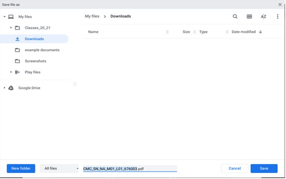
Task: Click the New folder button
Action: click(x=21, y=169)
